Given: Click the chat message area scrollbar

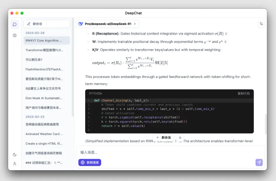Looking at the screenshot, I should (266, 124).
